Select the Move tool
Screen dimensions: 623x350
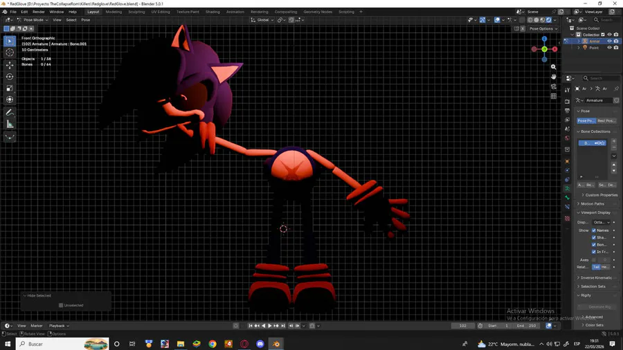pyautogui.click(x=10, y=65)
